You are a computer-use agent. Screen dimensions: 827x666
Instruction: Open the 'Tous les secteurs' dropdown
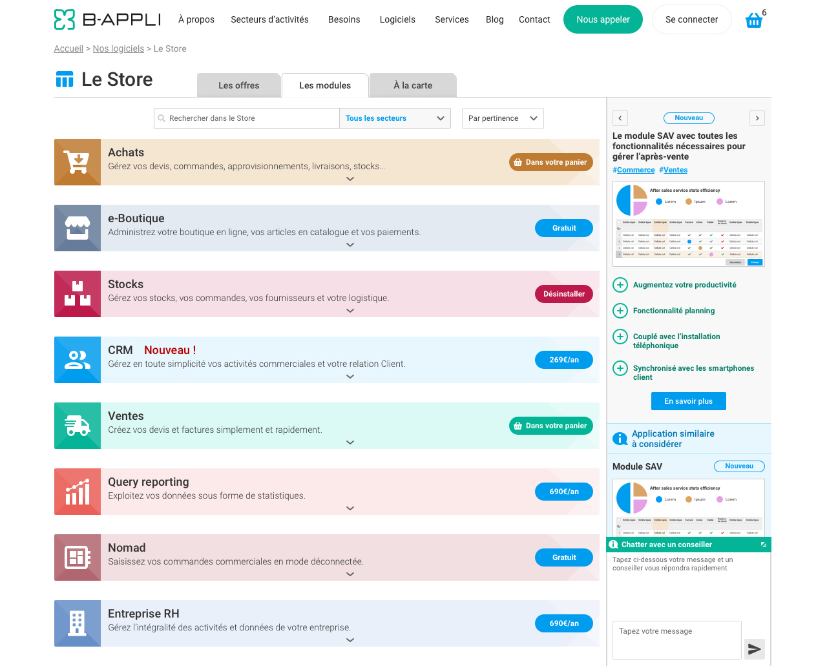pos(395,118)
